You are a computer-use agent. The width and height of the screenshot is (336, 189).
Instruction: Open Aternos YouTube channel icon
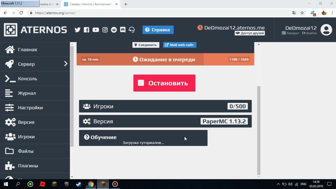(96, 30)
